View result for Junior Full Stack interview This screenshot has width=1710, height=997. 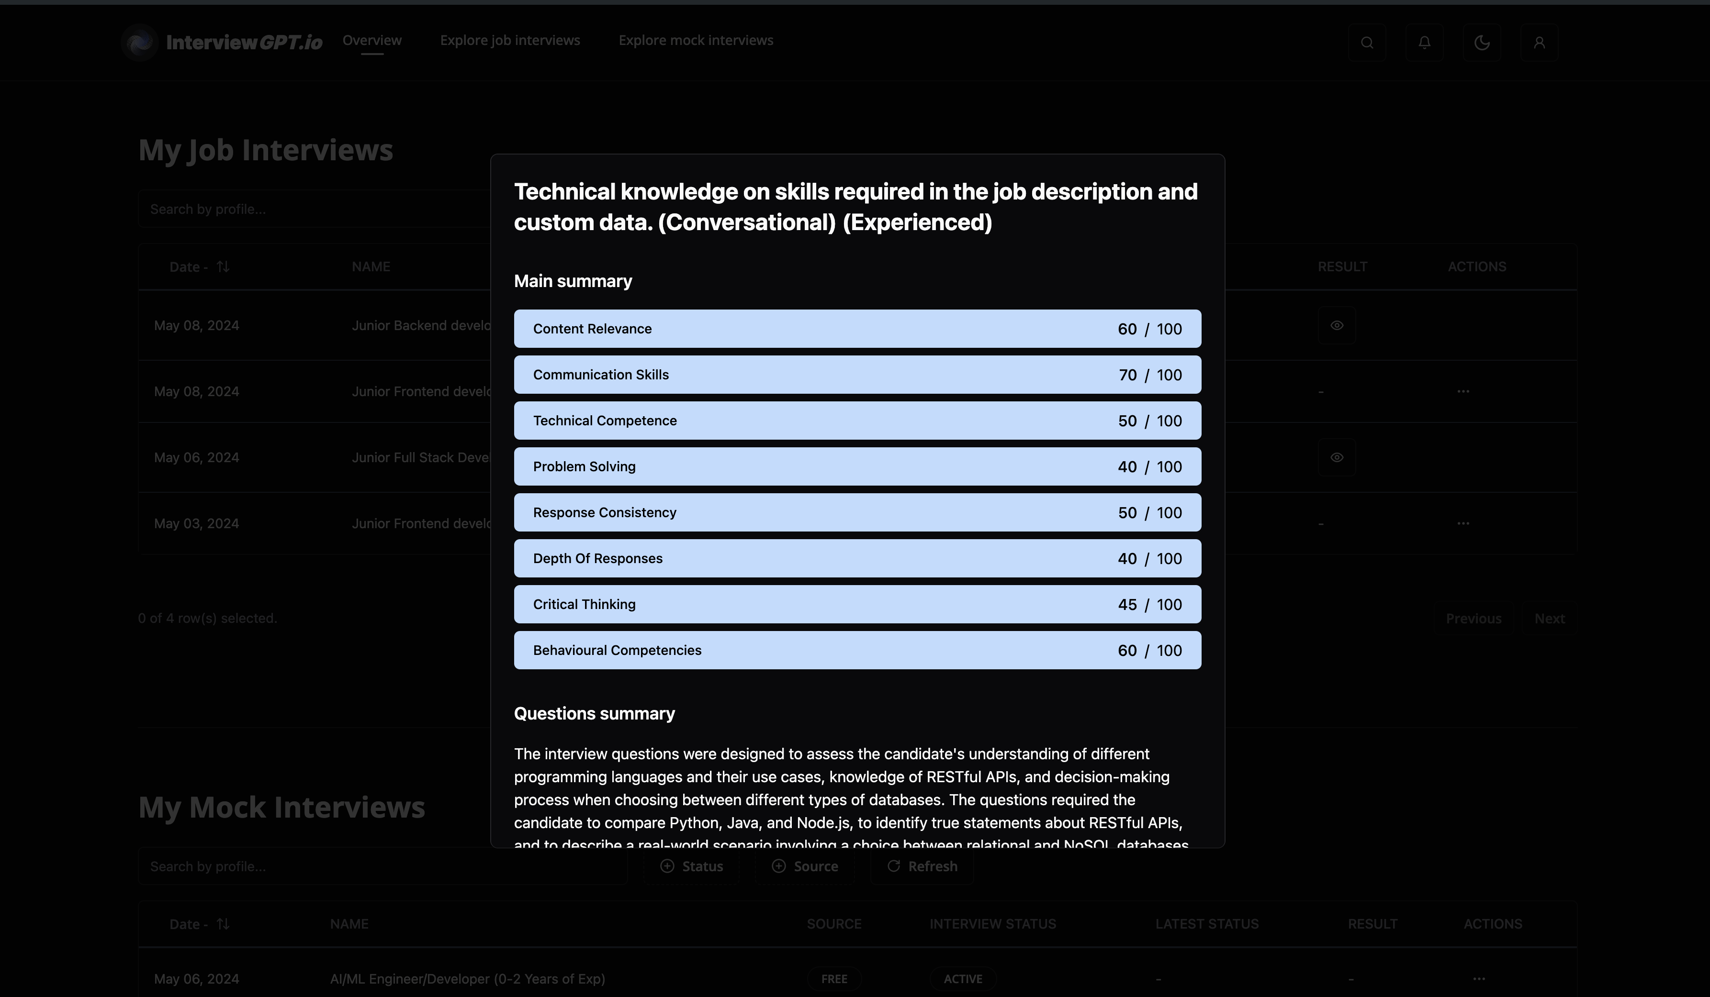(x=1336, y=457)
